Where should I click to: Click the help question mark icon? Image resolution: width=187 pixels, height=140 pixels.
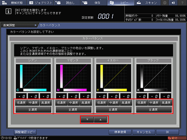tap(182, 3)
